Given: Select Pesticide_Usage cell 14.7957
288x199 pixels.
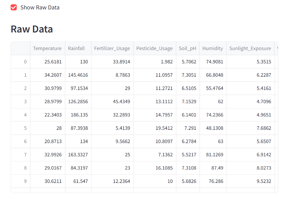Looking at the screenshot, I should point(155,115).
